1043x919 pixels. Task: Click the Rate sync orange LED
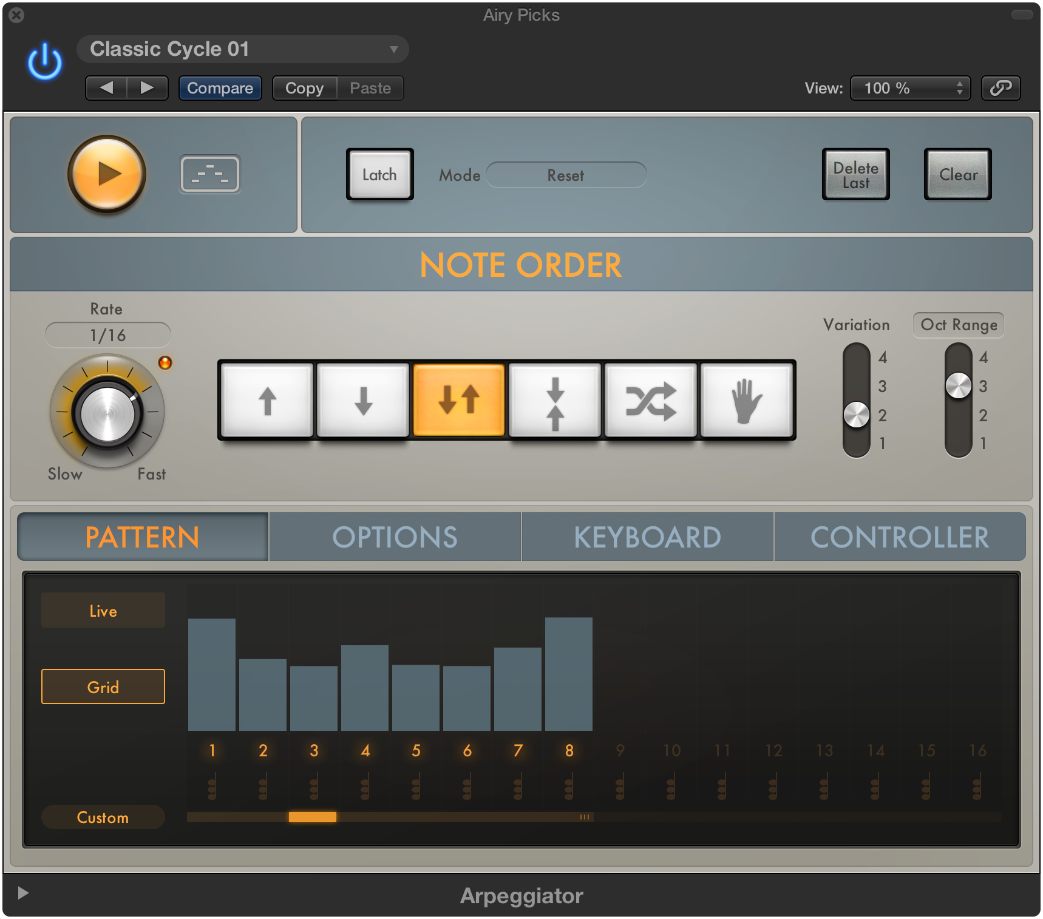[165, 363]
